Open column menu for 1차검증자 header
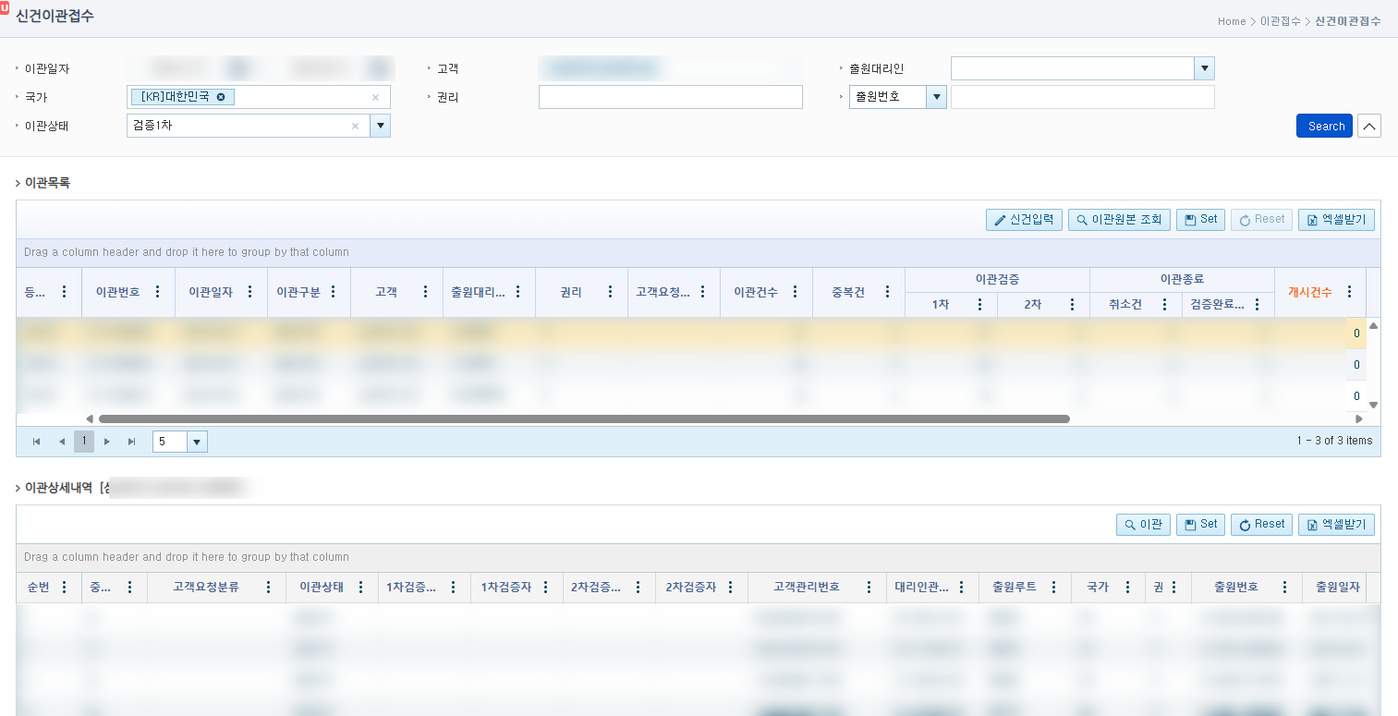The width and height of the screenshot is (1398, 716). [x=545, y=588]
